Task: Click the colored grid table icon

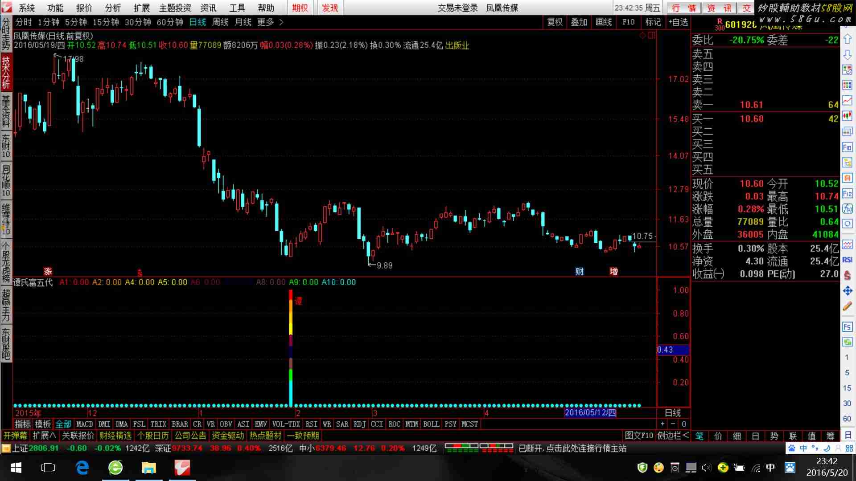Action: (x=847, y=85)
